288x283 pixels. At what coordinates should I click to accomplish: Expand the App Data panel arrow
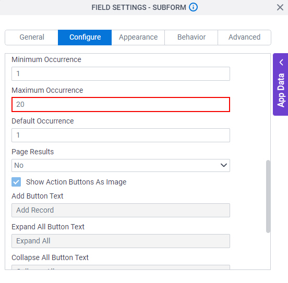click(281, 63)
